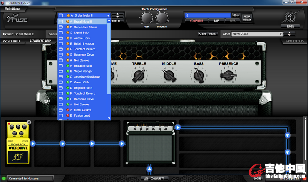The image size is (308, 182).
Task: Choose green preset B Super Flanger
Action: pyautogui.click(x=82, y=71)
